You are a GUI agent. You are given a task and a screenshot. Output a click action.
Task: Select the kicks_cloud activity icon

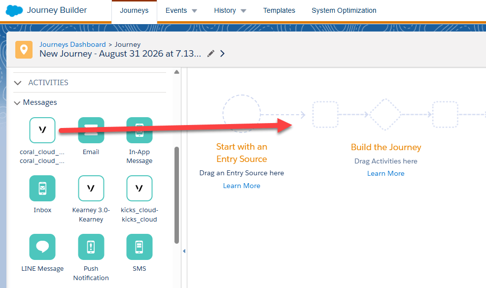point(139,188)
